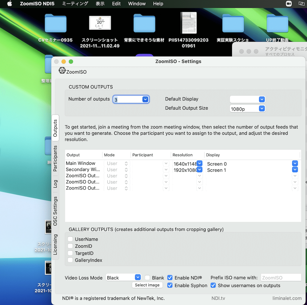
Task: Enable the UserName gallery output checkbox
Action: [x=70, y=239]
